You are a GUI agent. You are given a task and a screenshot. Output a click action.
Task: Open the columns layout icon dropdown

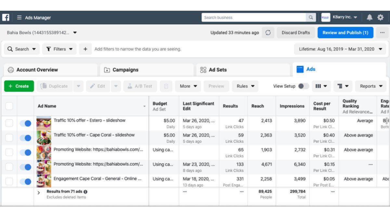point(321,86)
